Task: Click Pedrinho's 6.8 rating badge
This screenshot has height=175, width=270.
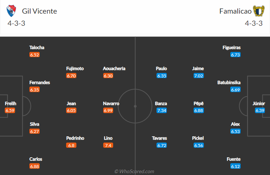Action: click(71, 145)
